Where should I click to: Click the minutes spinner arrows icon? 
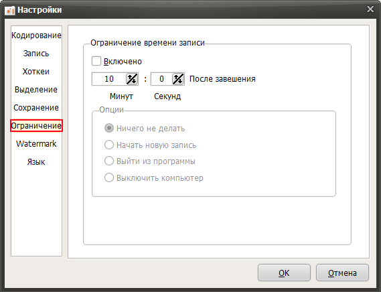tap(132, 79)
